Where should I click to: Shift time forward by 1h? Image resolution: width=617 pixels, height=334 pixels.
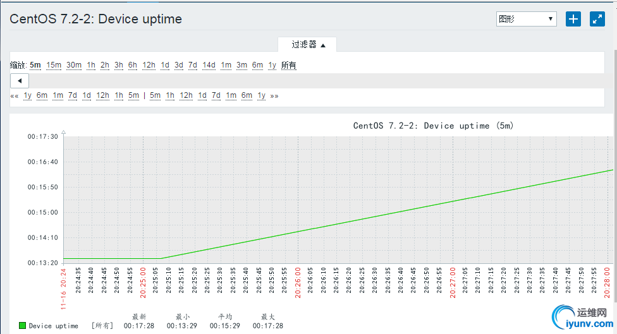[170, 95]
